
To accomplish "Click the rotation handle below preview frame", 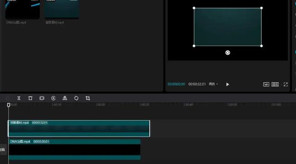I will [x=228, y=52].
